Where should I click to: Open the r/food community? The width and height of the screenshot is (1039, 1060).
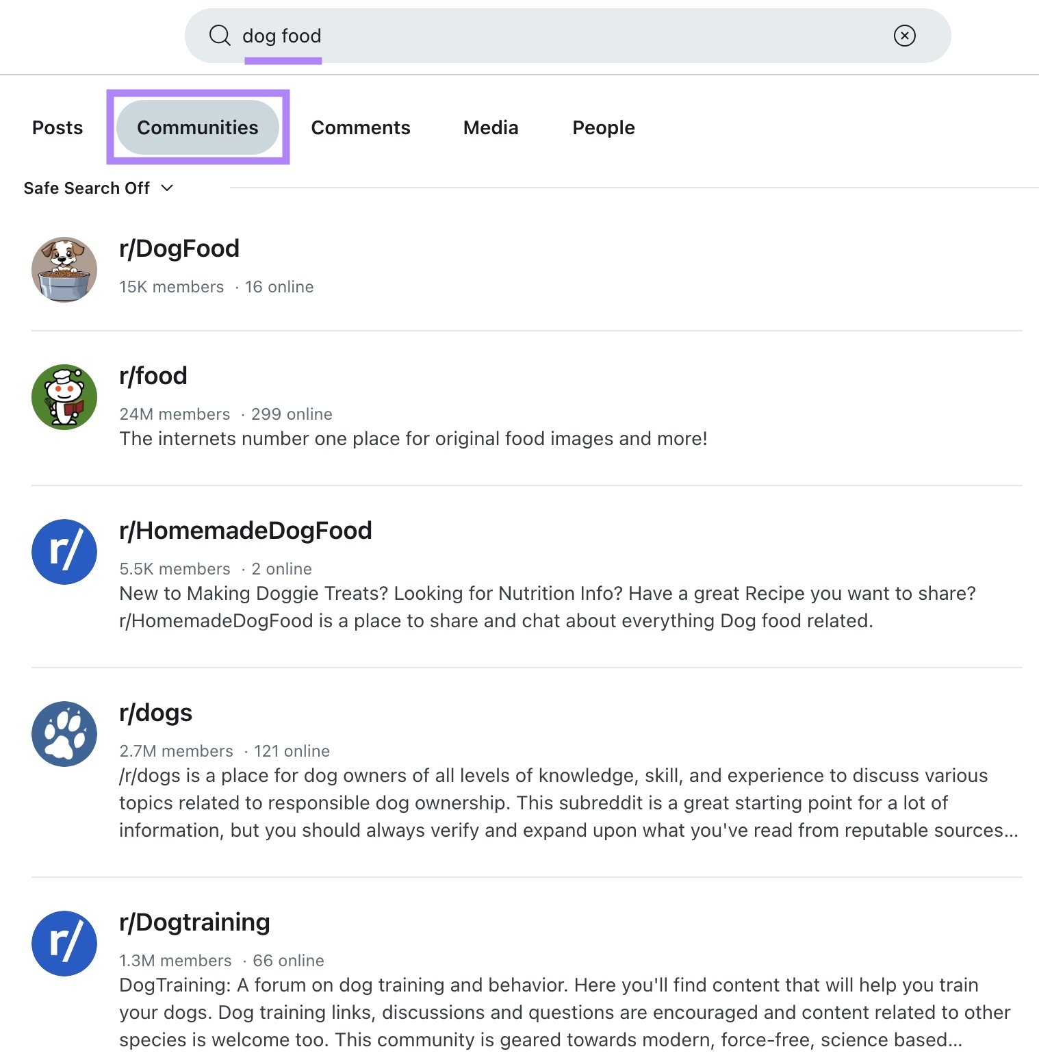[x=153, y=375]
